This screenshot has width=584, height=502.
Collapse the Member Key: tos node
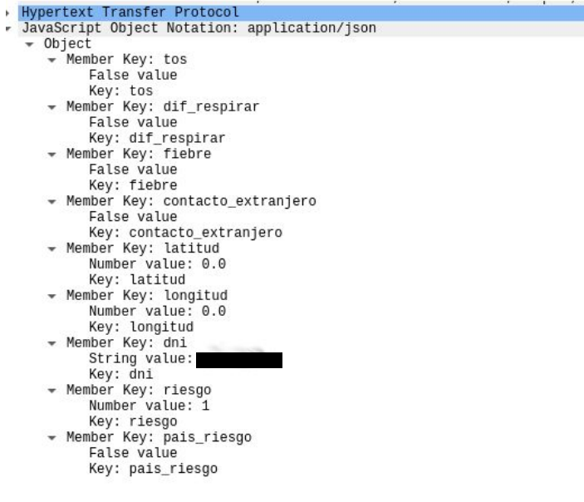[52, 60]
